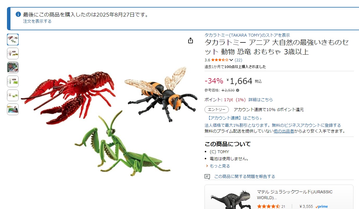Viewport: 359px width, 209px height.
Task: Open the Jurassic World dinosaur figure image
Action: pyautogui.click(x=231, y=199)
